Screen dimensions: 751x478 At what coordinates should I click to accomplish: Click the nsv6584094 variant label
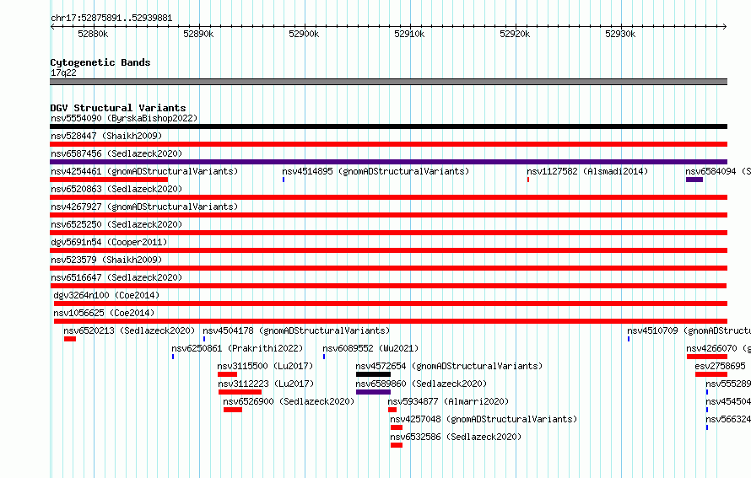click(x=718, y=171)
